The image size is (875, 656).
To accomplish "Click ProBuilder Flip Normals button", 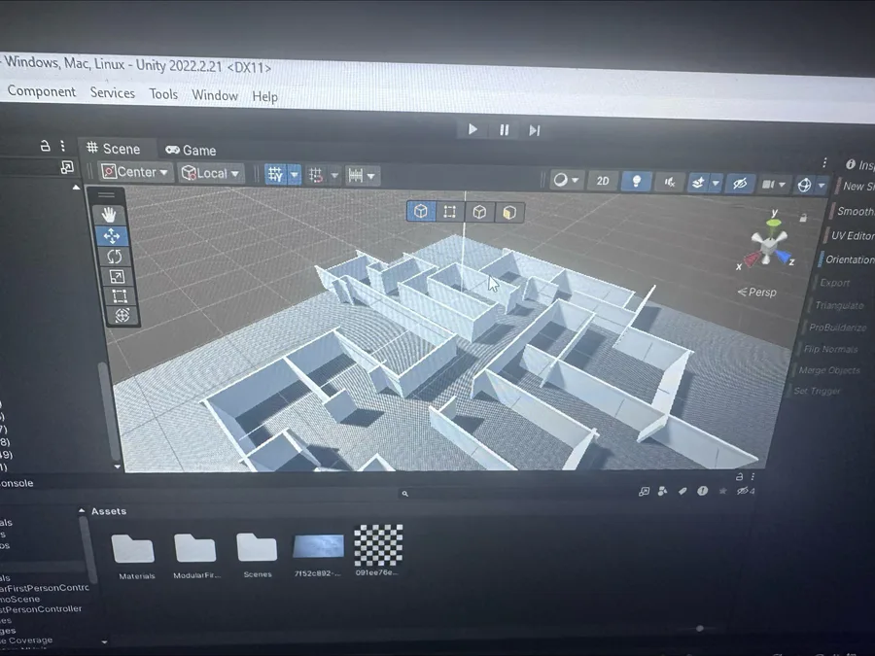I will (x=830, y=349).
